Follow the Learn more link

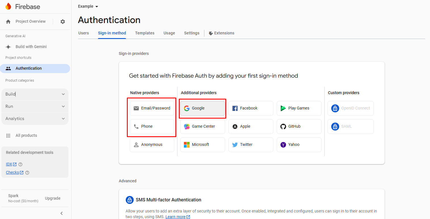click(x=178, y=217)
